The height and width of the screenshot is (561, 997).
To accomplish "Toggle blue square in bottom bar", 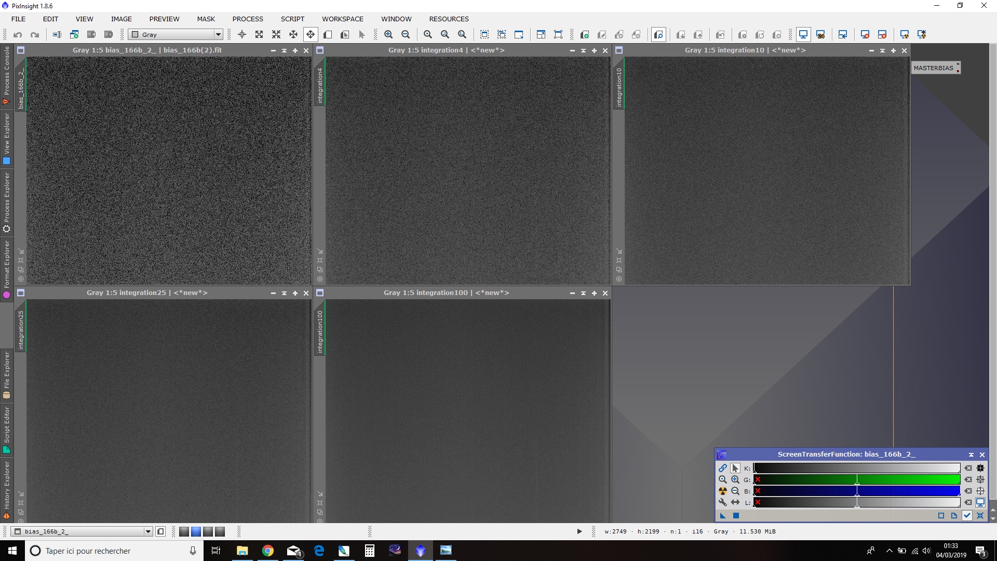I will [x=196, y=531].
